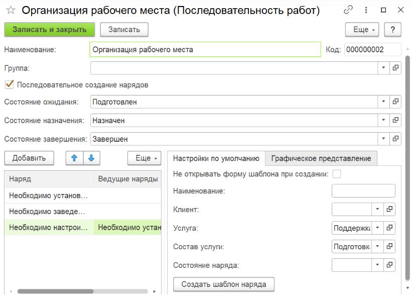Click Создать шаблон наряда button
This screenshot has height=300, width=411.
point(224,284)
